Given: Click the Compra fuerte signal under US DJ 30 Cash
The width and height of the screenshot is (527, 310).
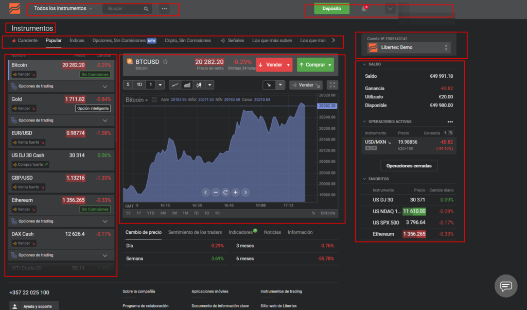Looking at the screenshot, I should (30, 164).
